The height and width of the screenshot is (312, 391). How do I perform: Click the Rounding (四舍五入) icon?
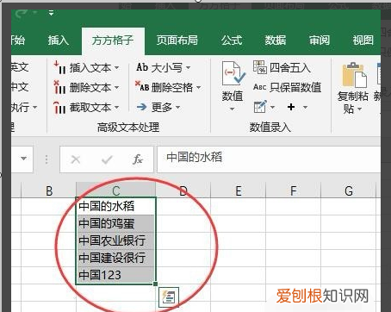coord(260,67)
